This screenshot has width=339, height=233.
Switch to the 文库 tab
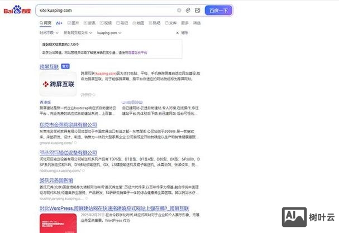(x=171, y=23)
